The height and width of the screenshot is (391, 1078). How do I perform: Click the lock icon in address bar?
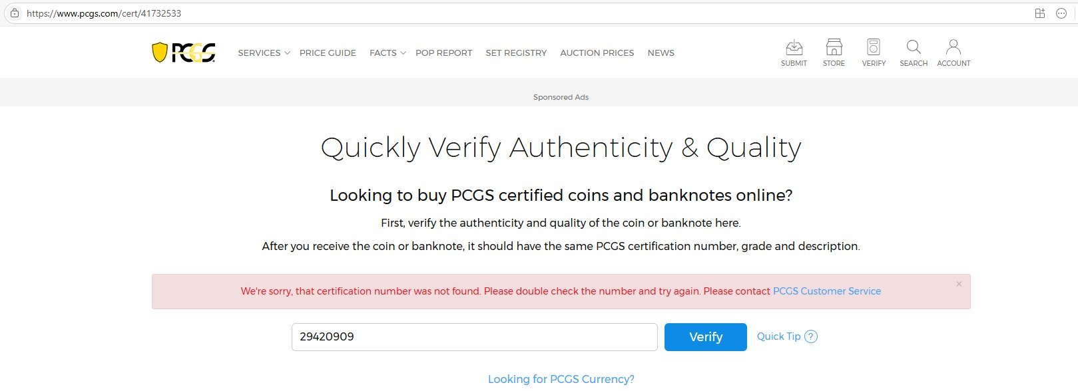(x=15, y=13)
